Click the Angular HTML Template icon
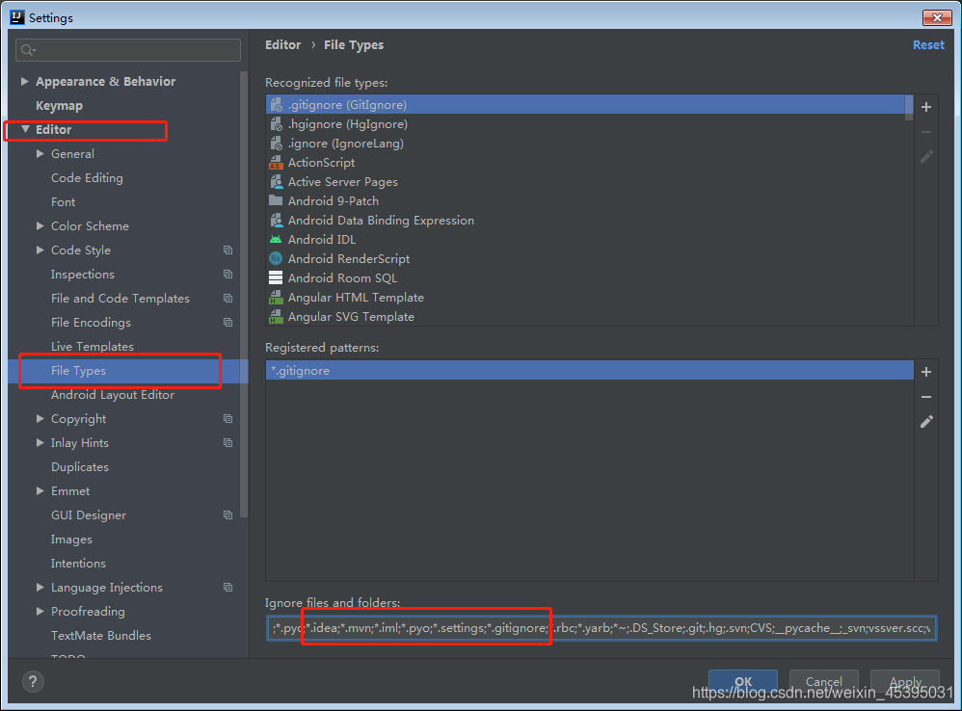 click(x=276, y=298)
